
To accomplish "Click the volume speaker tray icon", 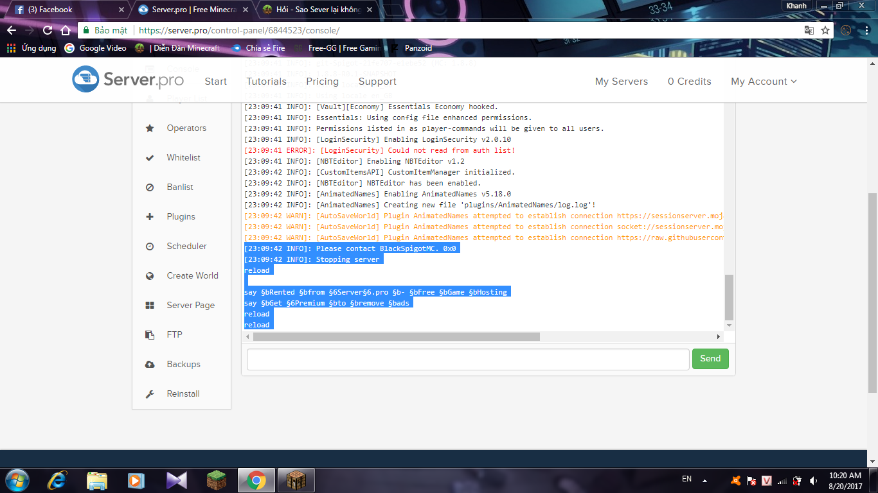I will pos(814,480).
